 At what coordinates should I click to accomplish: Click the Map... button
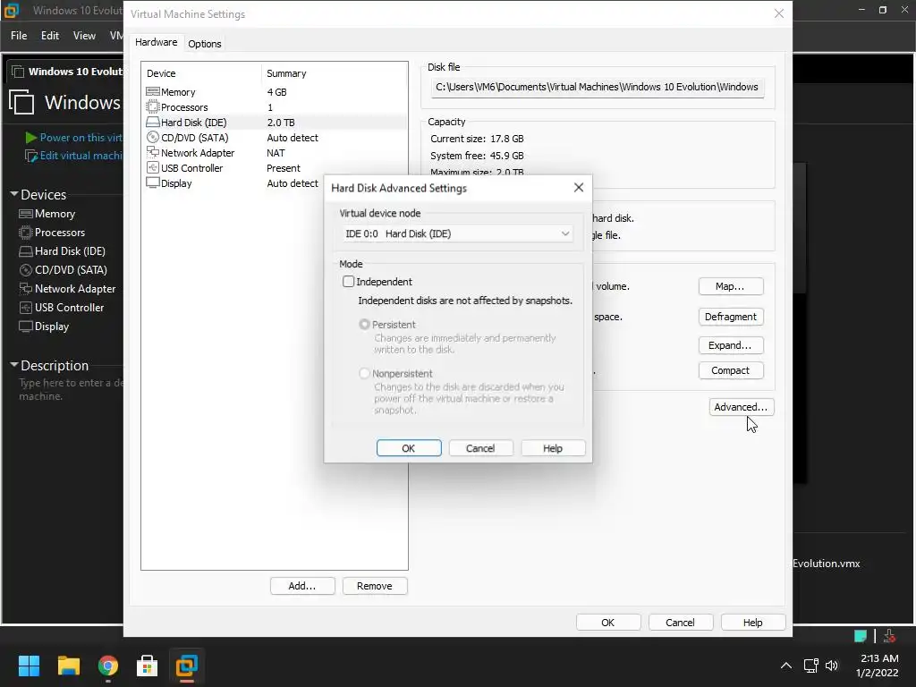pos(730,286)
